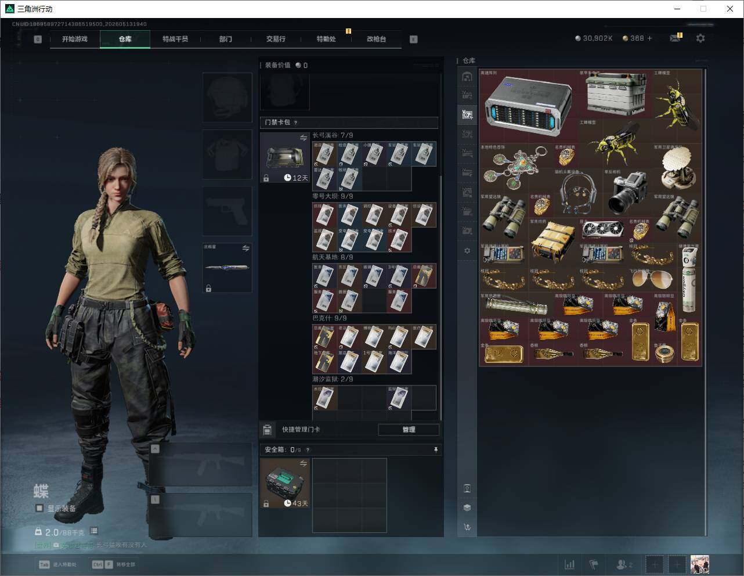Click the plus next to 368 currency
This screenshot has height=576, width=744.
click(649, 38)
